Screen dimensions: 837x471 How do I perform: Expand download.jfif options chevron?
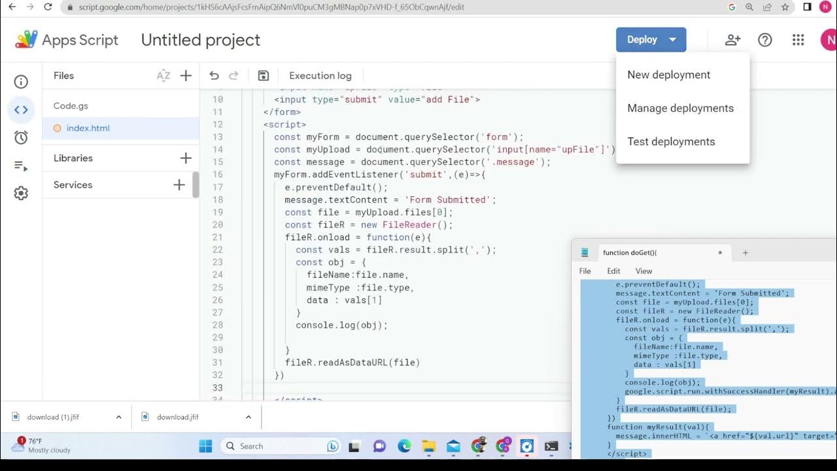[248, 417]
